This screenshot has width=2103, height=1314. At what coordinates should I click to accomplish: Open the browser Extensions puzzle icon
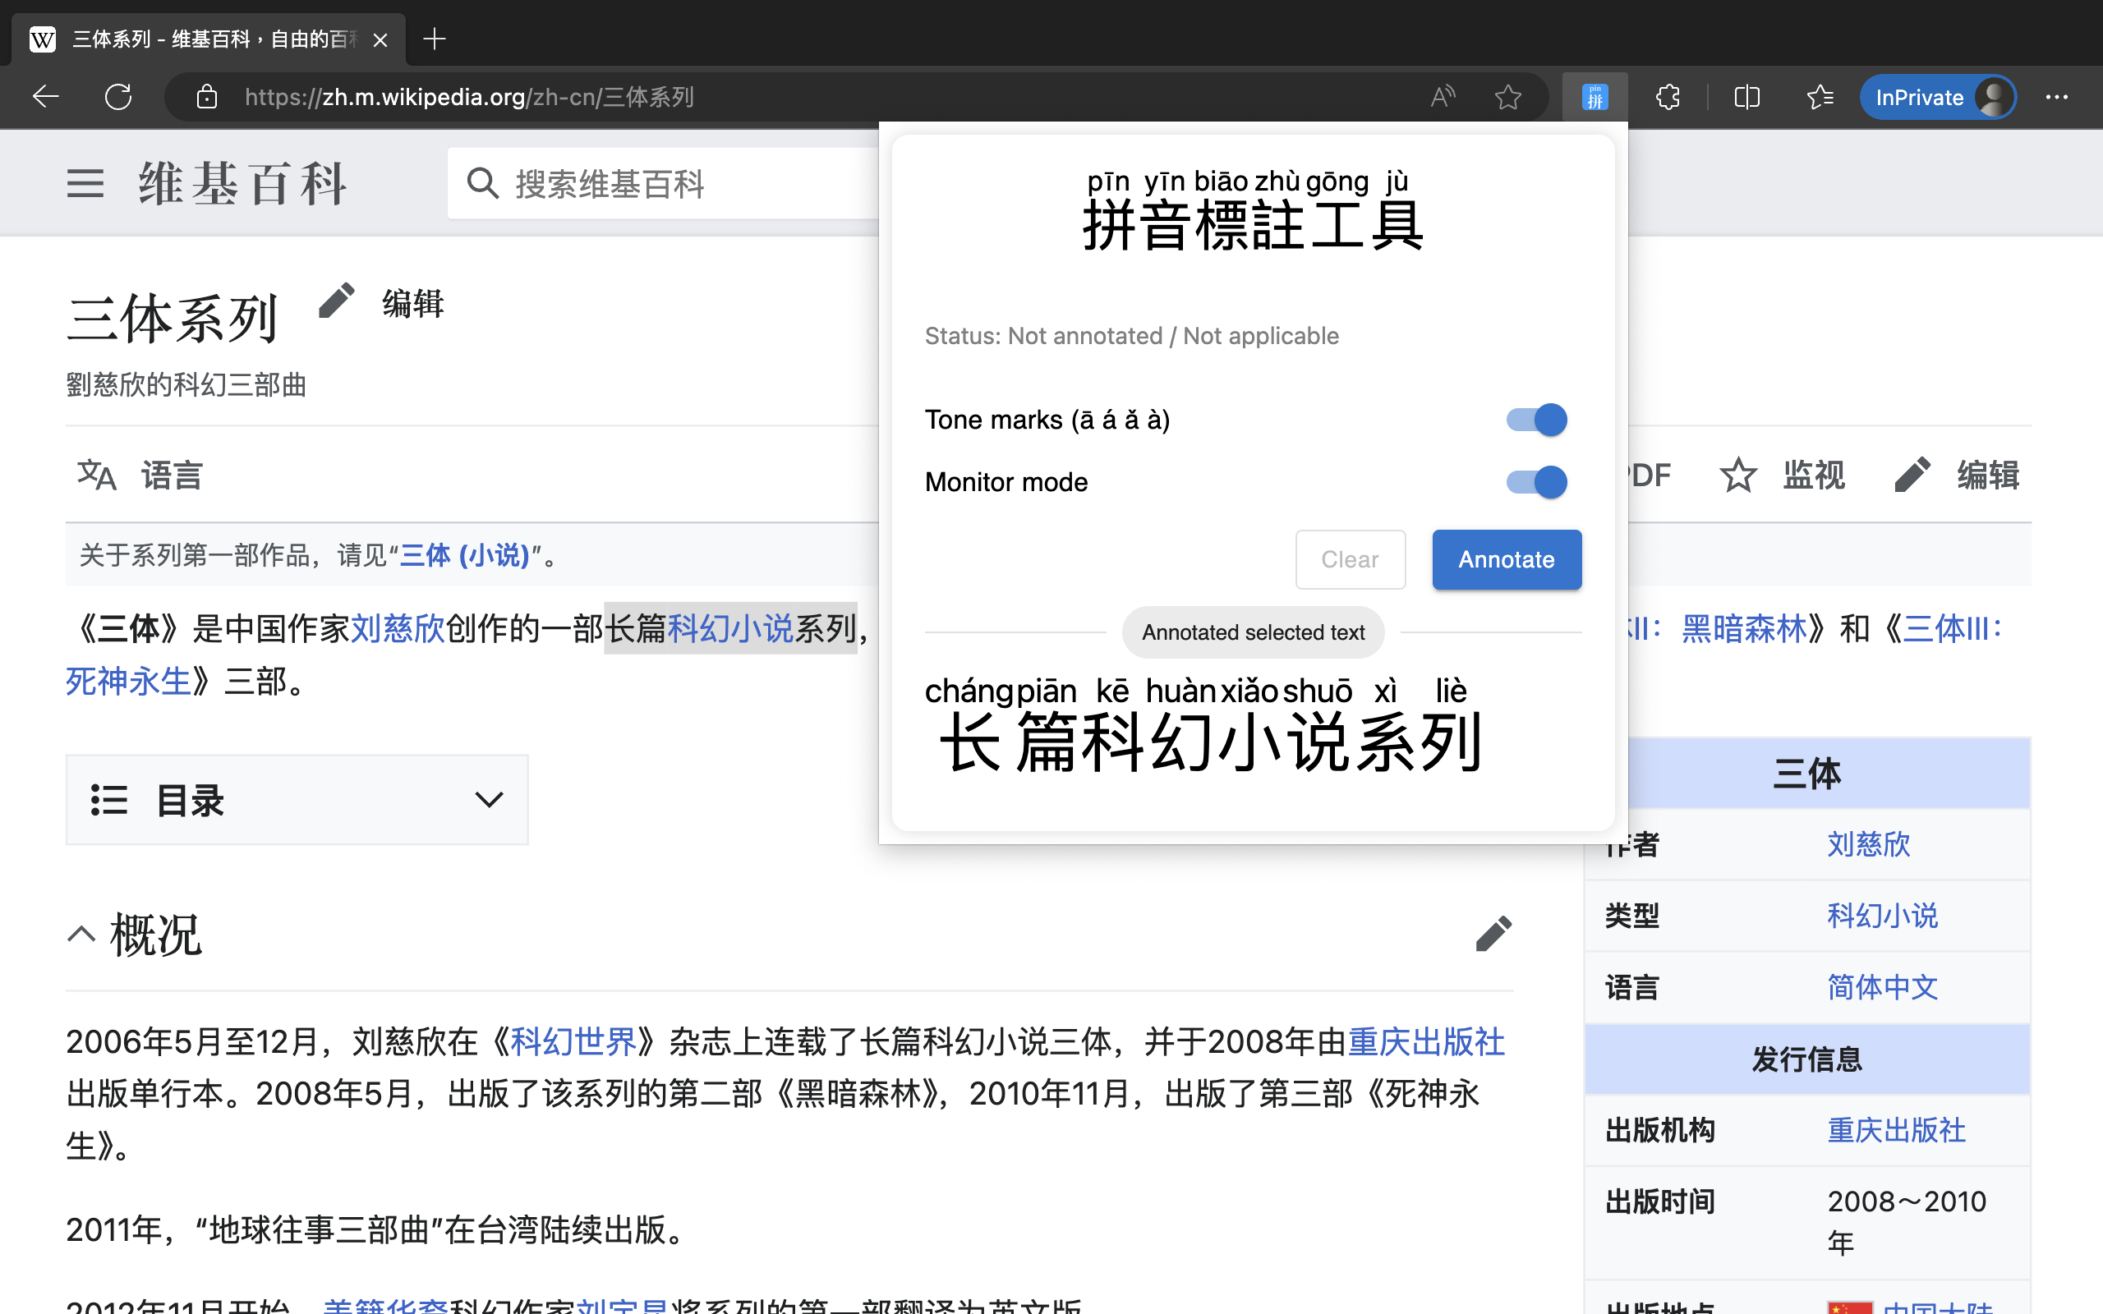[1668, 96]
